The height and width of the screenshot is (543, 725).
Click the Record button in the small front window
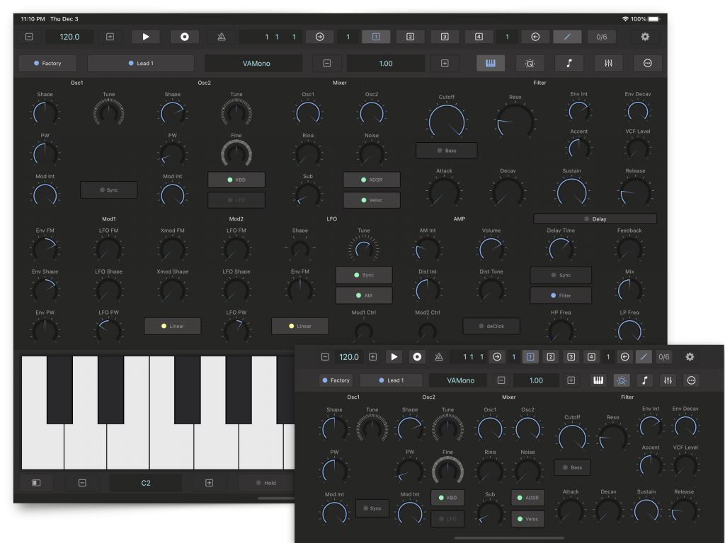pos(417,357)
